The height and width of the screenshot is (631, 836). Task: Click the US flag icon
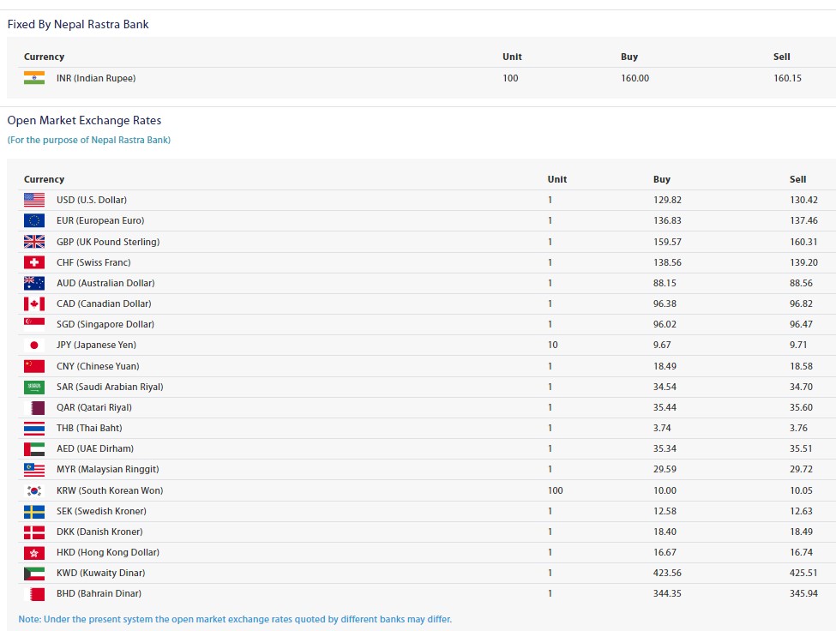tap(34, 200)
